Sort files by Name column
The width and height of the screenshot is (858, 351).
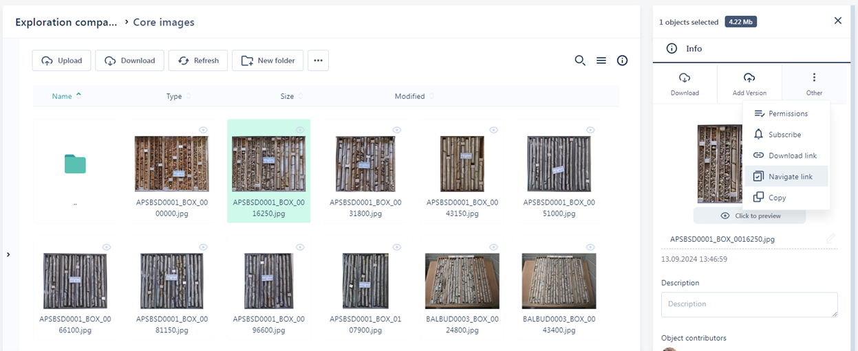pyautogui.click(x=62, y=96)
